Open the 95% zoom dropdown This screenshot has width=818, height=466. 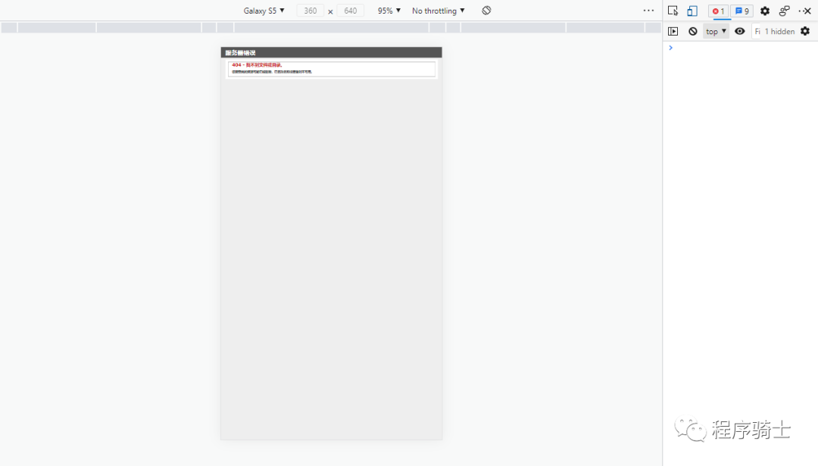click(x=389, y=11)
